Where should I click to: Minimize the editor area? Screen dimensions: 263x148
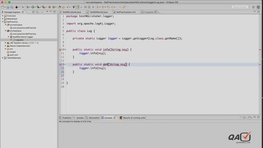point(255,12)
